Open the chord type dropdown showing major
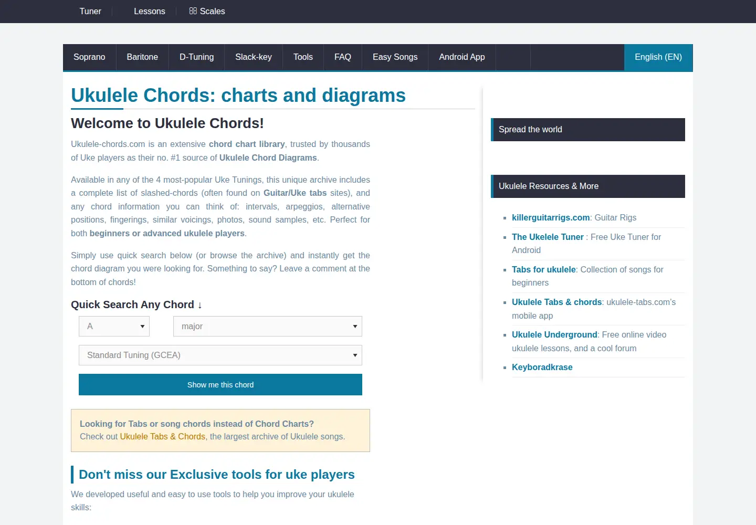The width and height of the screenshot is (756, 525). click(268, 327)
